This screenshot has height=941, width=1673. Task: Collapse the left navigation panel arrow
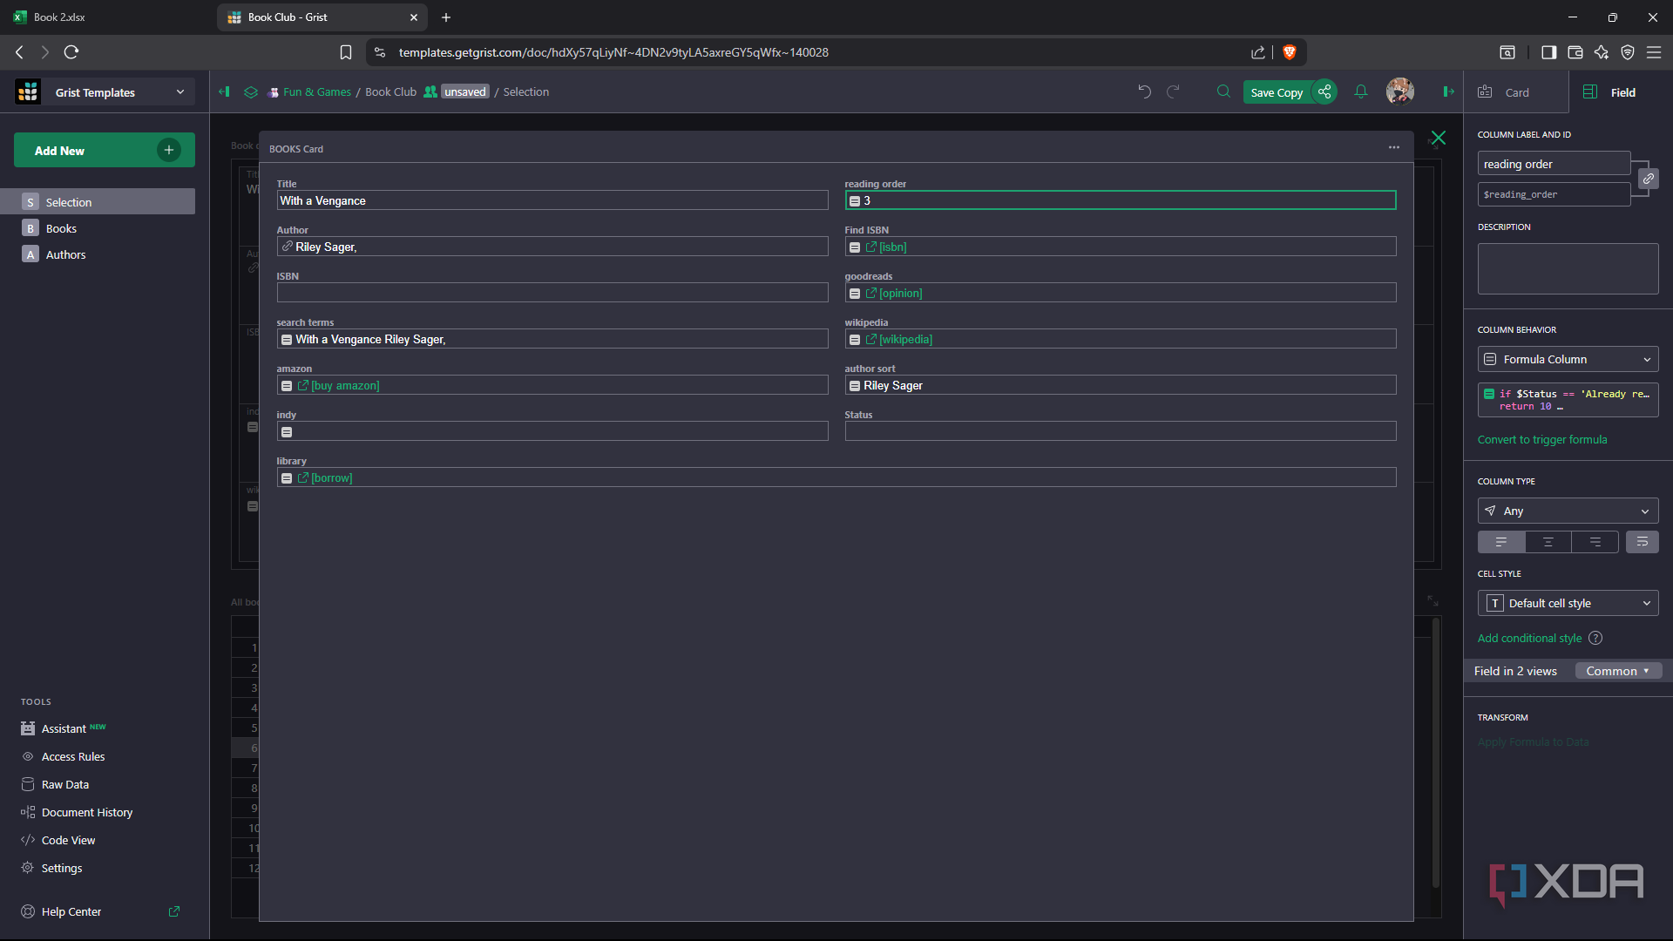click(224, 91)
